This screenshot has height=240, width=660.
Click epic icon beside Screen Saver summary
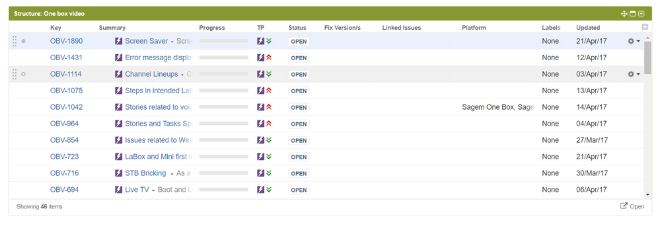[x=119, y=41]
